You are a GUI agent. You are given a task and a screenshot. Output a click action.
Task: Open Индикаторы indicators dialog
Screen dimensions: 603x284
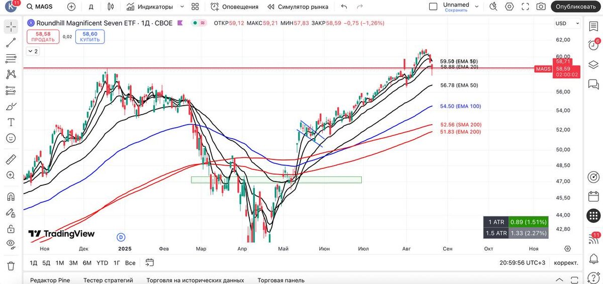[x=150, y=7]
